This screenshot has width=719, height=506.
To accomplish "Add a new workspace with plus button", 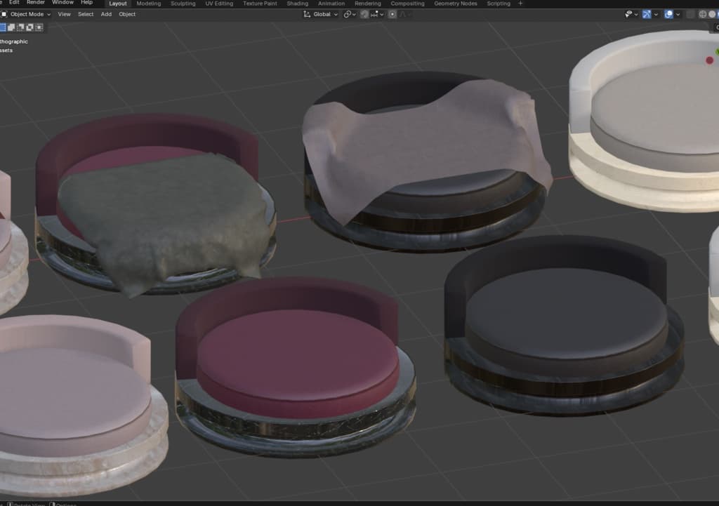I will (x=520, y=4).
